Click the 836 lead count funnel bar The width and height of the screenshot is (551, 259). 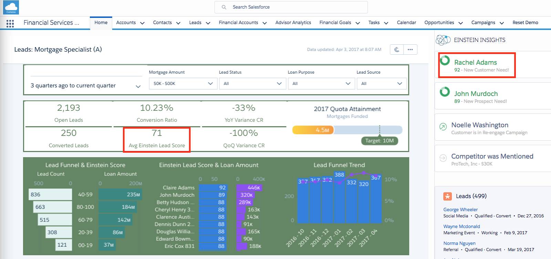click(x=50, y=194)
